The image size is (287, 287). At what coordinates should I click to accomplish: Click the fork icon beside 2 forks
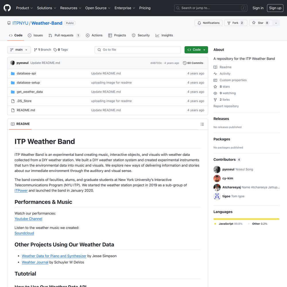pos(215,100)
